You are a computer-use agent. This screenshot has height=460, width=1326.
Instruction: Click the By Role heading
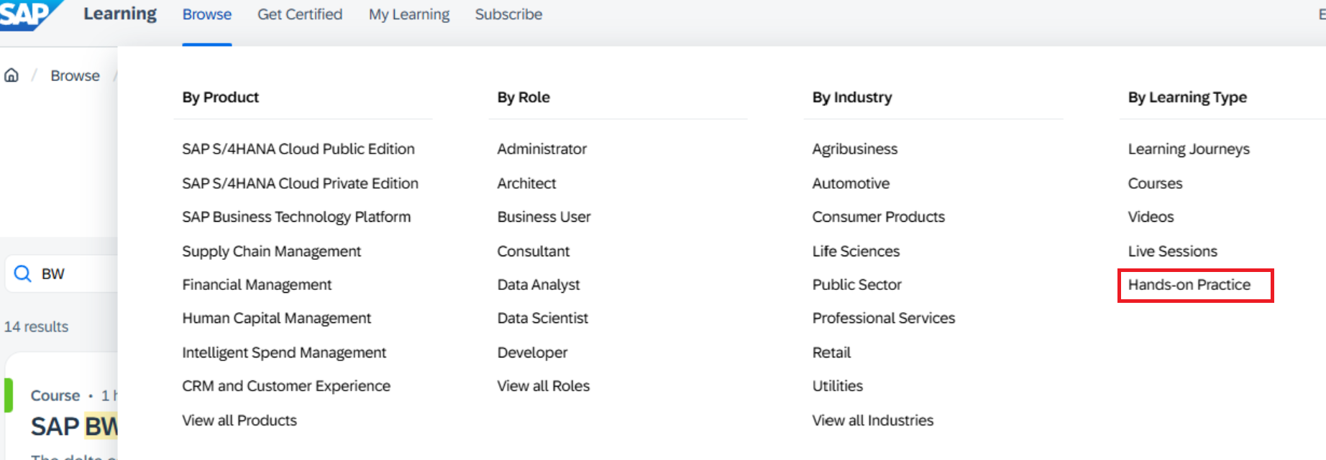523,97
